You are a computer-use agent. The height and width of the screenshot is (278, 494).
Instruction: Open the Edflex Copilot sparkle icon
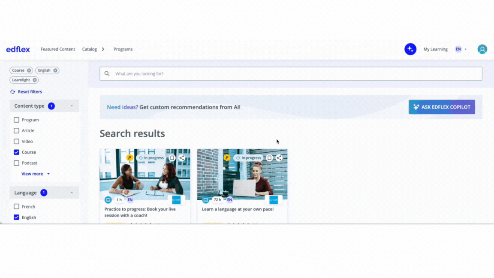coord(410,49)
